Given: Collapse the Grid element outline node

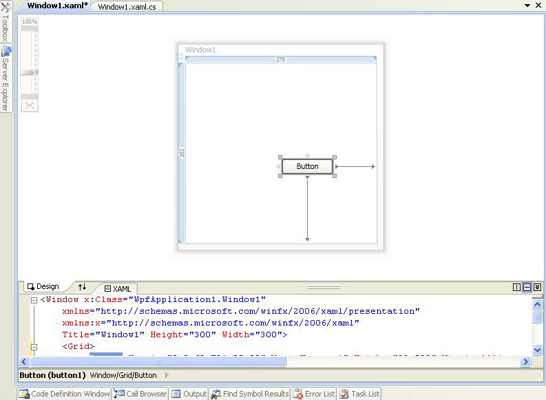Looking at the screenshot, I should click(x=34, y=347).
